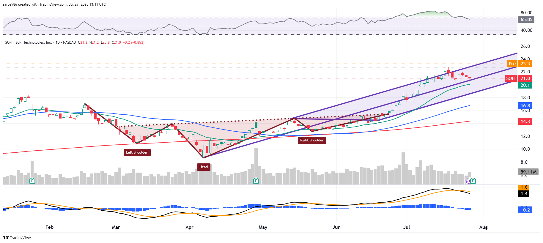Click the Jul label on the time axis
This screenshot has height=243, width=543.
click(406, 227)
